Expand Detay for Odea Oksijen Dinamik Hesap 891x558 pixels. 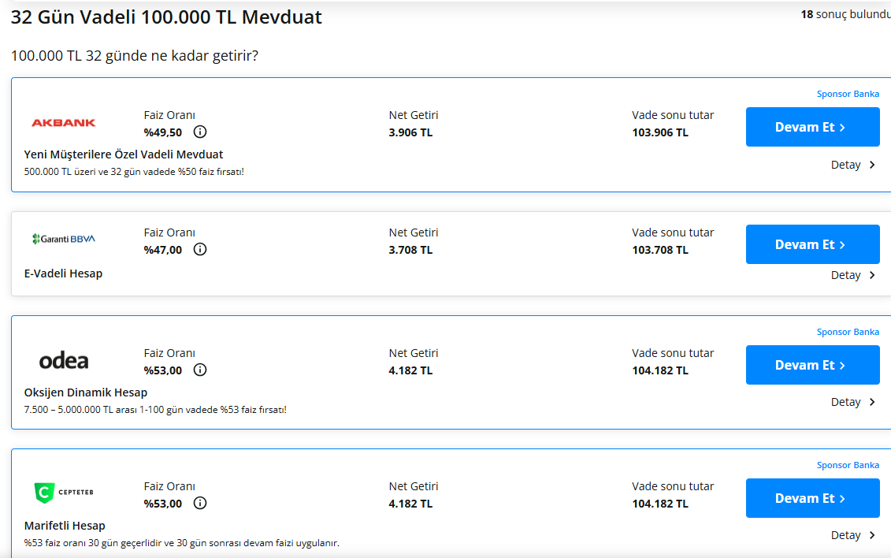[853, 402]
